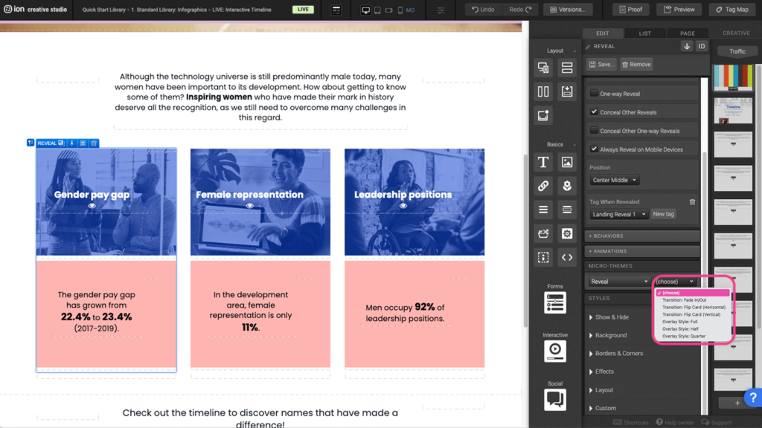Expand the Background styles

click(608, 335)
